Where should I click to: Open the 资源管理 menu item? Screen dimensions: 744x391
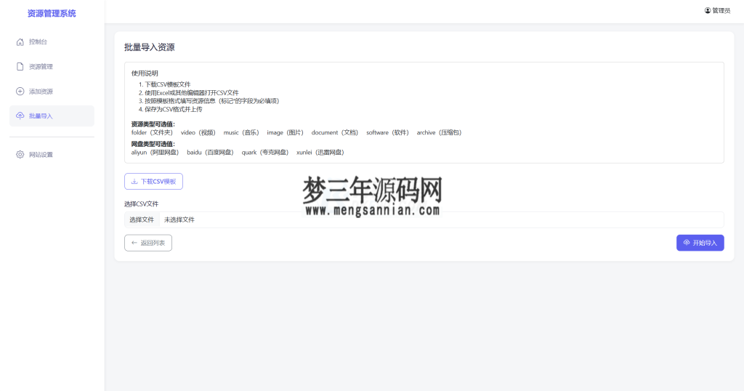tap(52, 66)
